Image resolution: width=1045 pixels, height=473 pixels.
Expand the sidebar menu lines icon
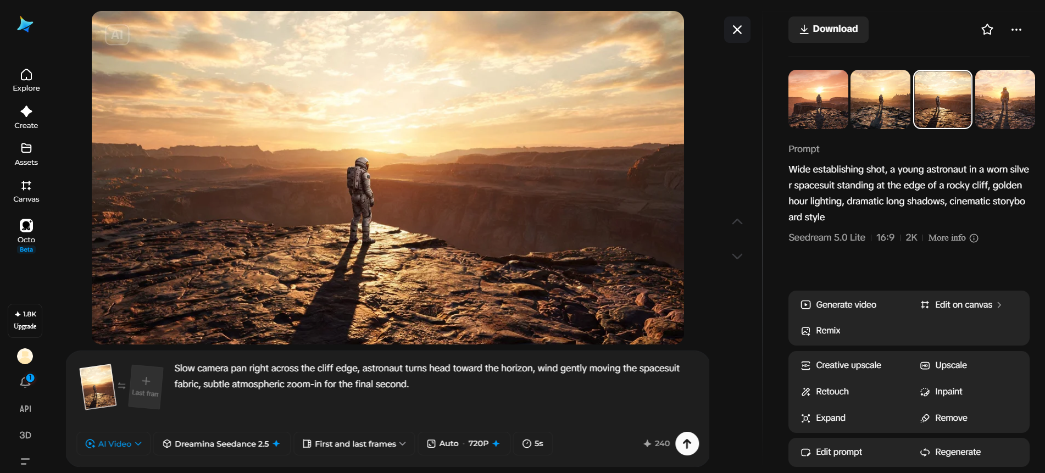pyautogui.click(x=25, y=461)
